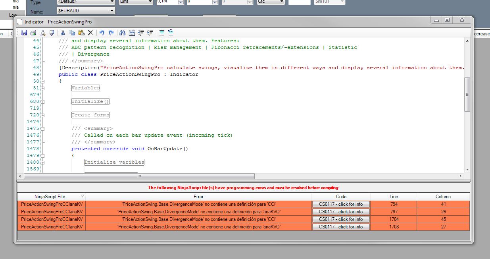Image resolution: width=490 pixels, height=259 pixels.
Task: Click the collapsed Create forms code block
Action: point(90,115)
